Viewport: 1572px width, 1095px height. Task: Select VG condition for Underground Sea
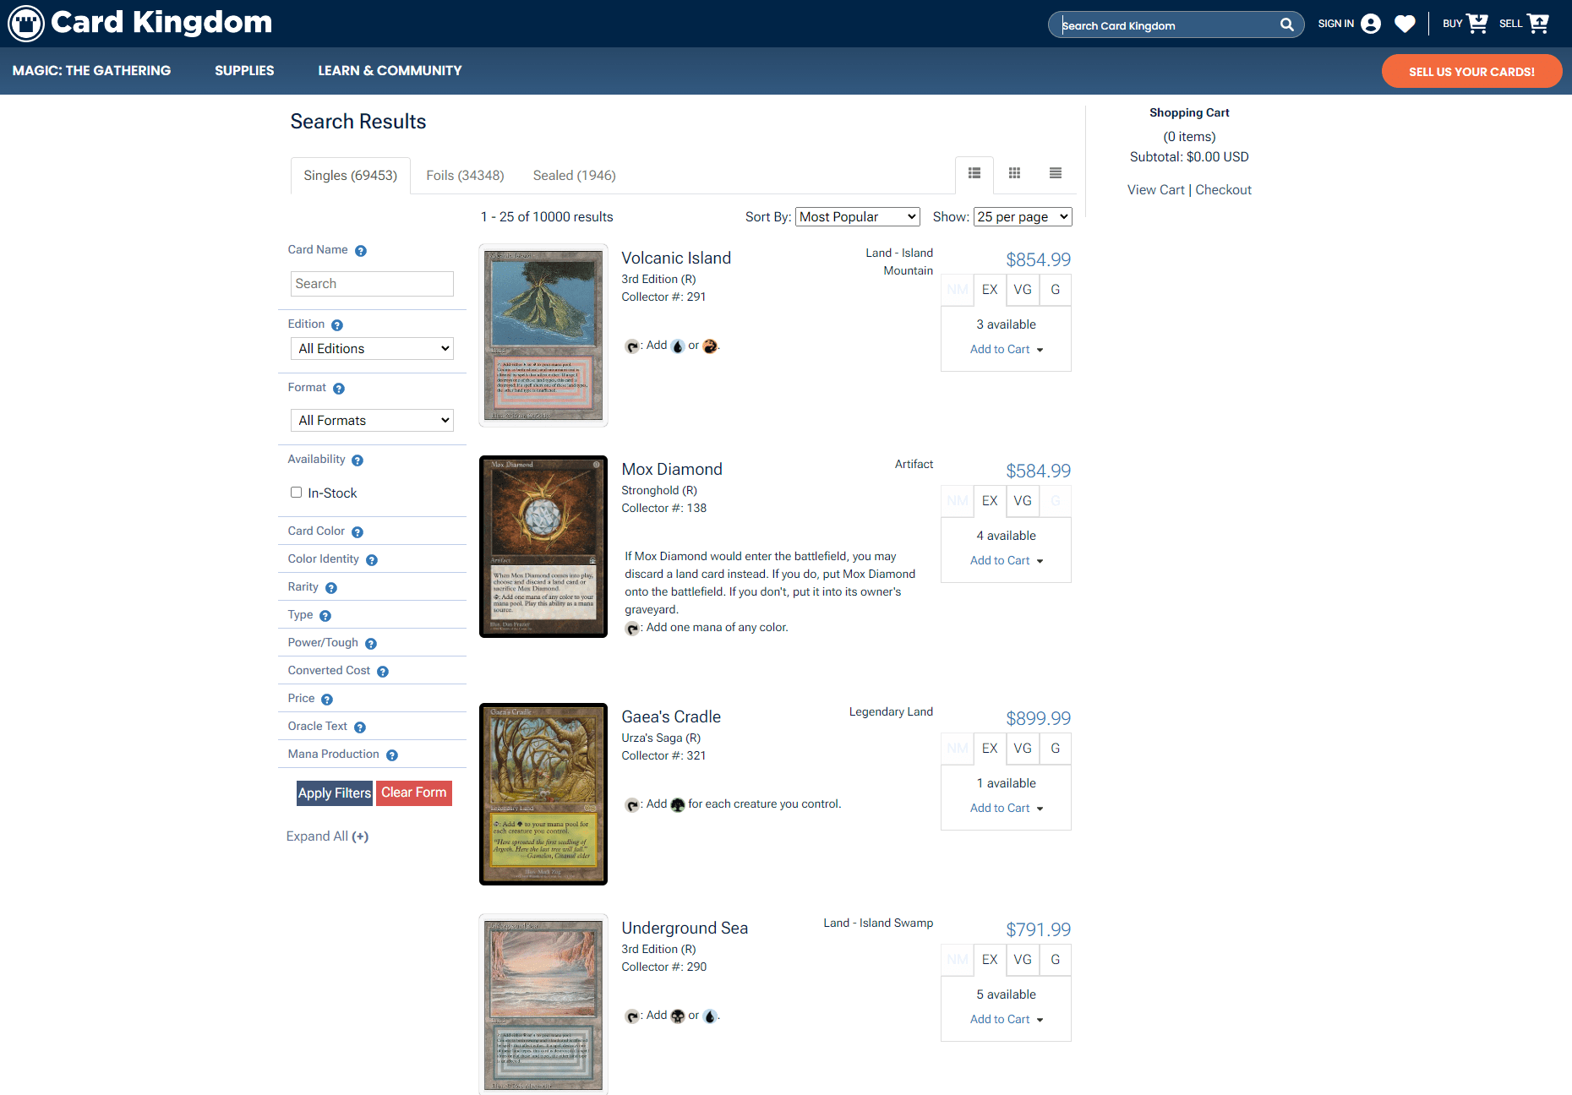(x=1023, y=960)
